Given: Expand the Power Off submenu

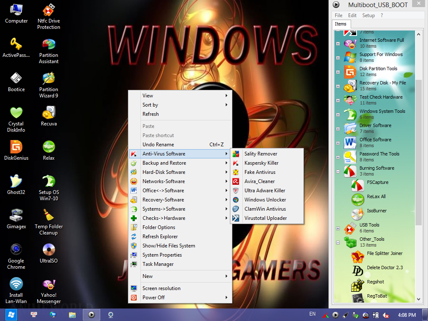Looking at the screenshot, I should click(x=180, y=298).
